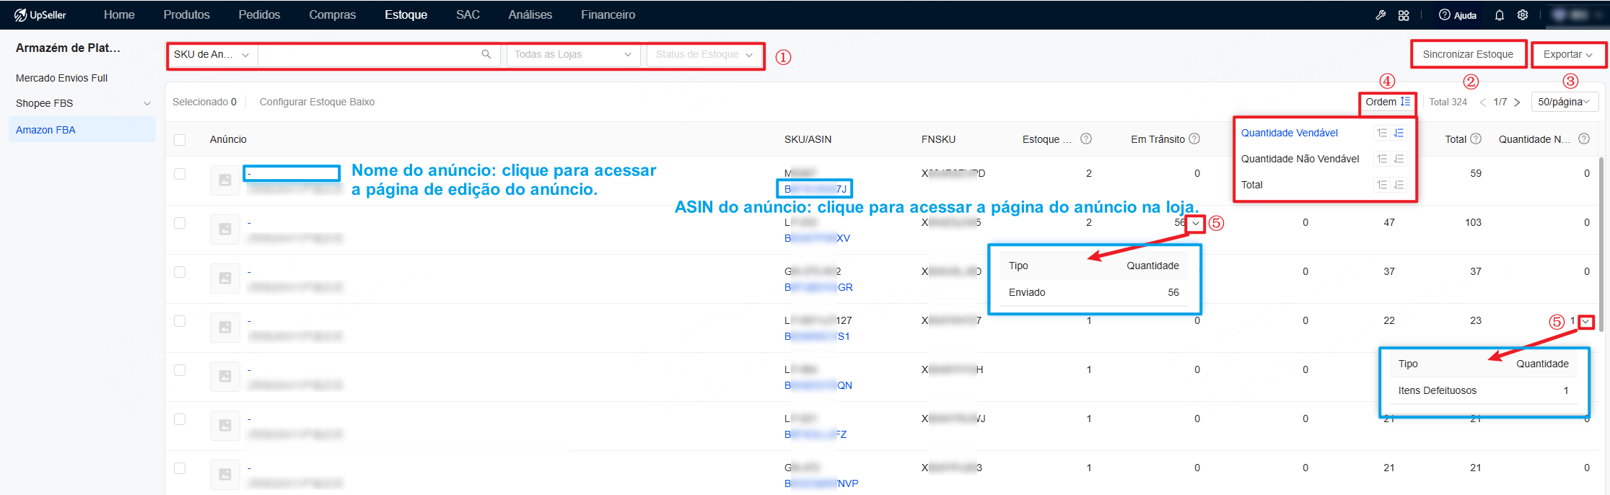Click the help icon beside Estoque column

tap(1085, 139)
